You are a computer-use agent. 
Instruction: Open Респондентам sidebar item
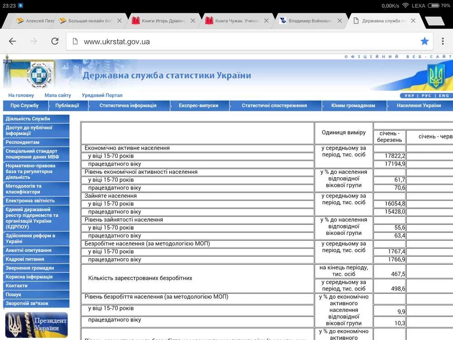36,142
